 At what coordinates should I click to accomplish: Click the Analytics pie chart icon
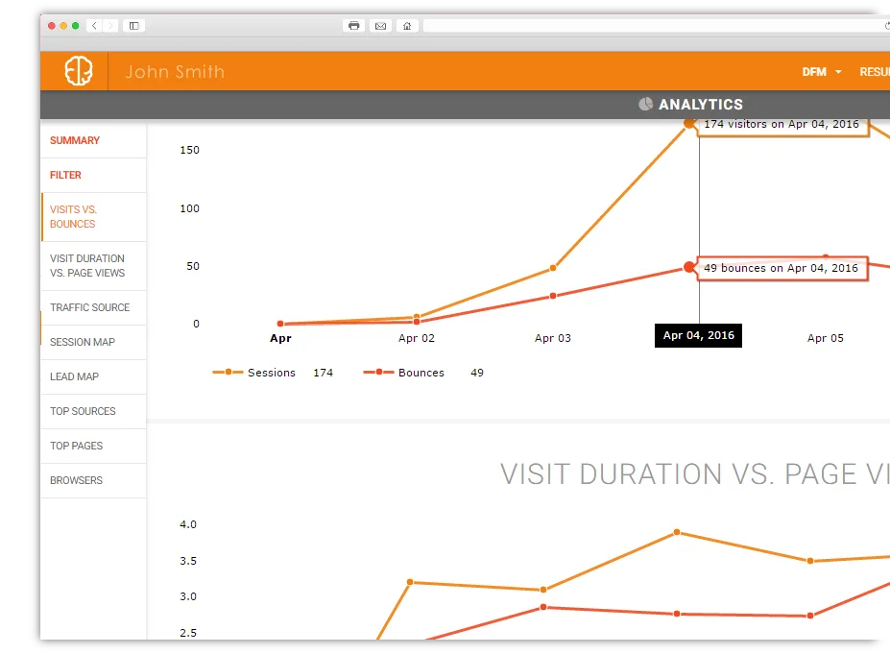tap(645, 104)
